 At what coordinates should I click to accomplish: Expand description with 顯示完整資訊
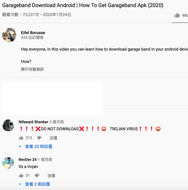point(32,69)
